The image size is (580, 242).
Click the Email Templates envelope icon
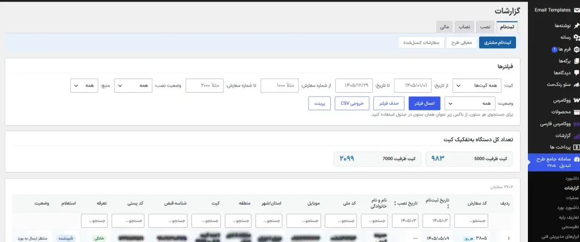(576, 10)
